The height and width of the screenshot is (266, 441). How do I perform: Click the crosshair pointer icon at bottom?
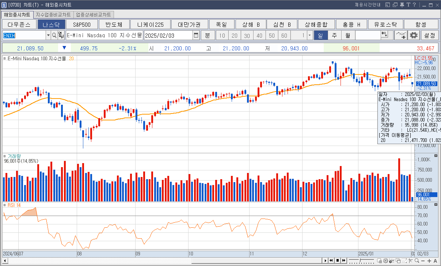point(410,261)
